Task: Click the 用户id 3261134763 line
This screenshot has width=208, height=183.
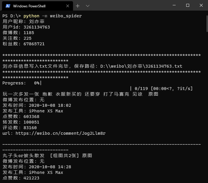Action: (x=26, y=27)
